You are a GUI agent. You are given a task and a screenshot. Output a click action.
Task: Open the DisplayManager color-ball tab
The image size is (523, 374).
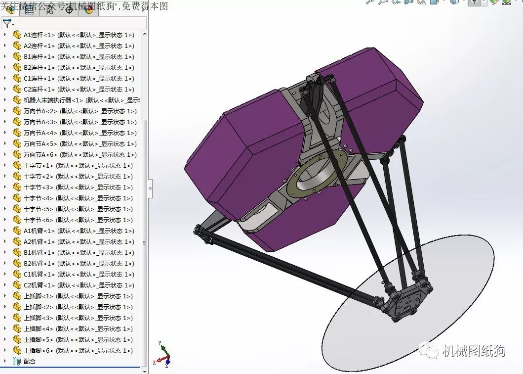tap(89, 9)
